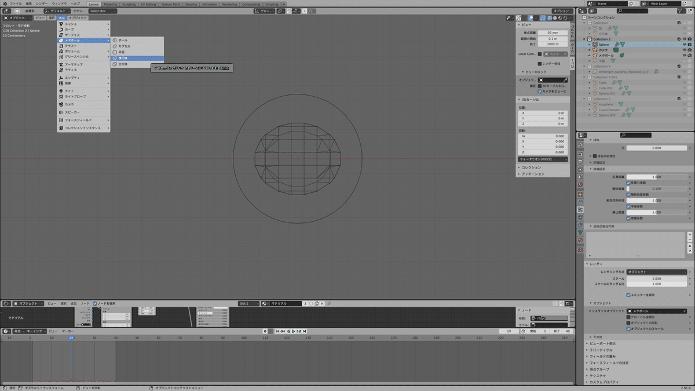Switch to the Shading workspace tab
695x391 pixels.
(x=191, y=3)
